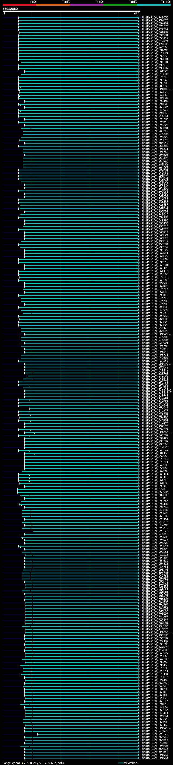The height and width of the screenshot is (765, 173).
Task: Click the label UniRef100_Q948K2
Action: click(155, 113)
